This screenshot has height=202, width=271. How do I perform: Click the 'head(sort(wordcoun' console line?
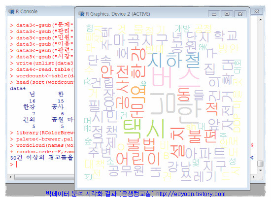coord(42,82)
